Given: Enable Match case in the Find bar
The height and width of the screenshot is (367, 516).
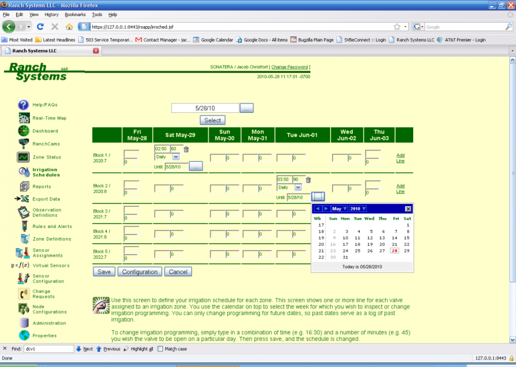Looking at the screenshot, I should (x=160, y=349).
